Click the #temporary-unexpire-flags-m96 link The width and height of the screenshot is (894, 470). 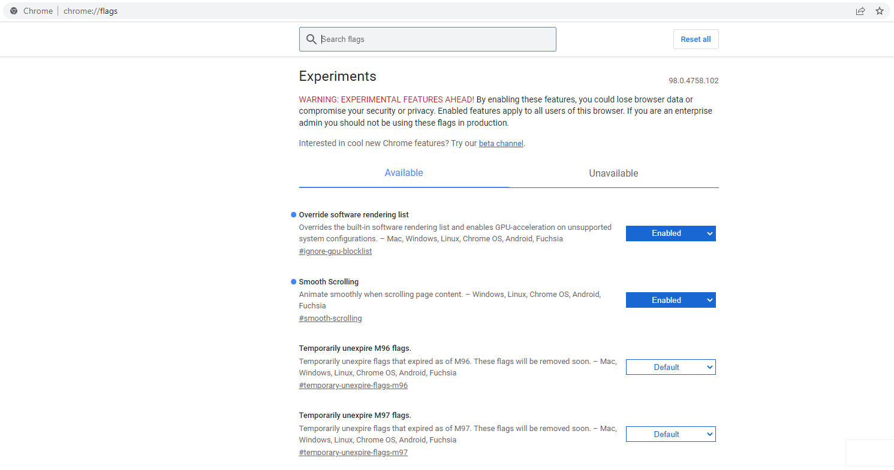pyautogui.click(x=353, y=386)
